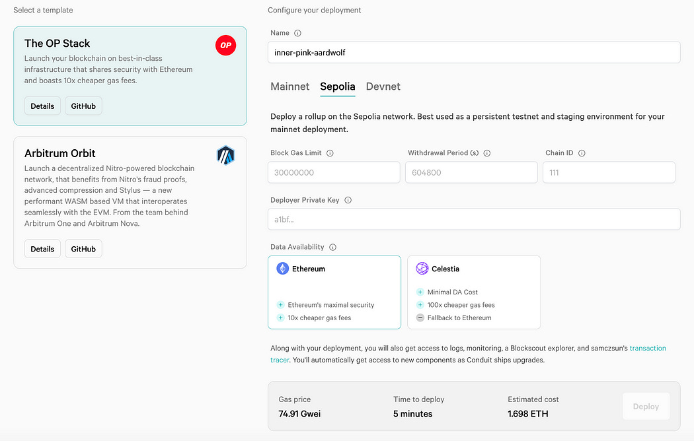Click the plus icon beside Minimal DA Cost
The image size is (694, 441).
coord(420,292)
